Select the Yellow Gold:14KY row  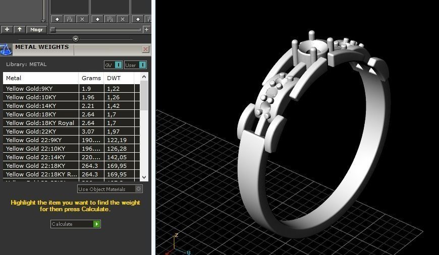pyautogui.click(x=71, y=106)
